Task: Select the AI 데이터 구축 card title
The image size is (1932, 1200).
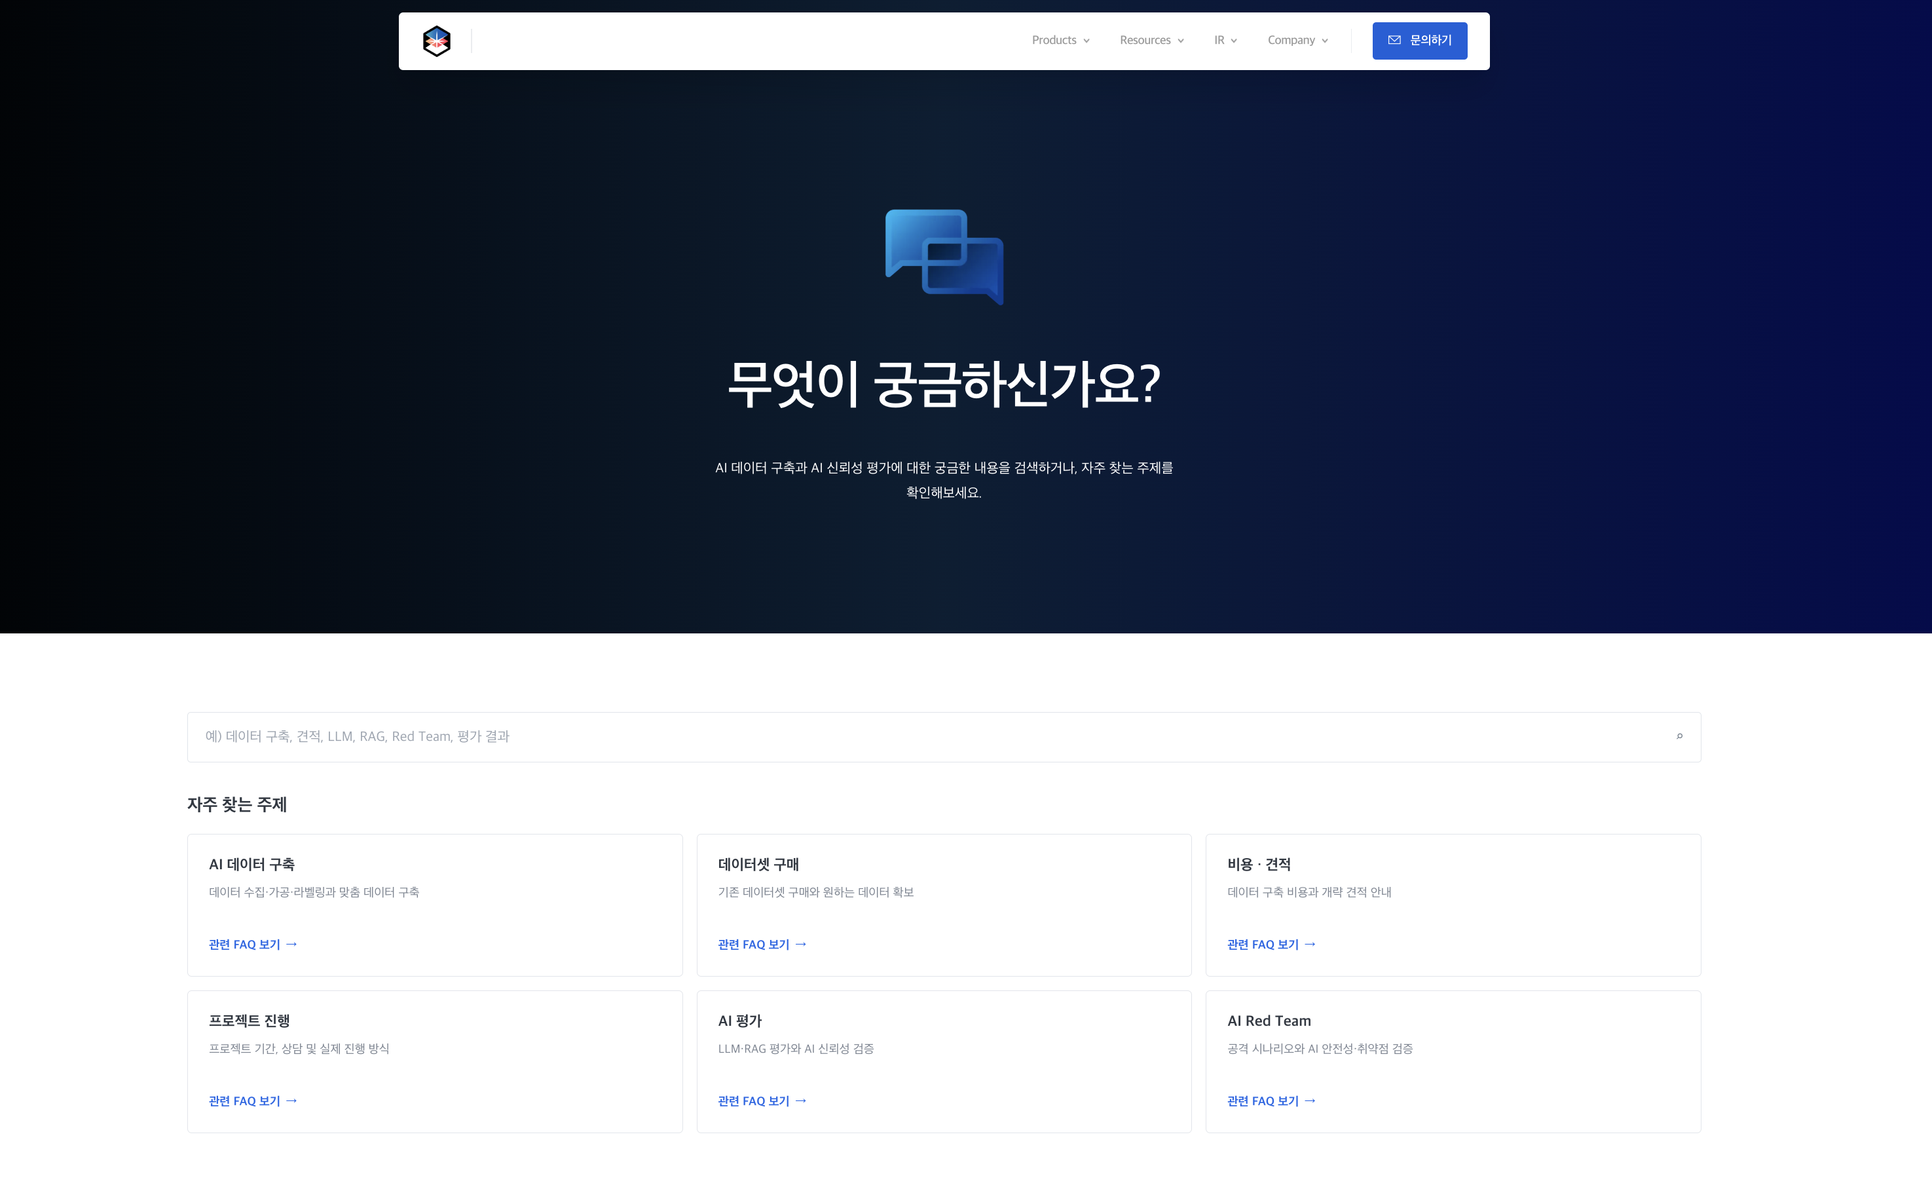Action: pos(251,864)
